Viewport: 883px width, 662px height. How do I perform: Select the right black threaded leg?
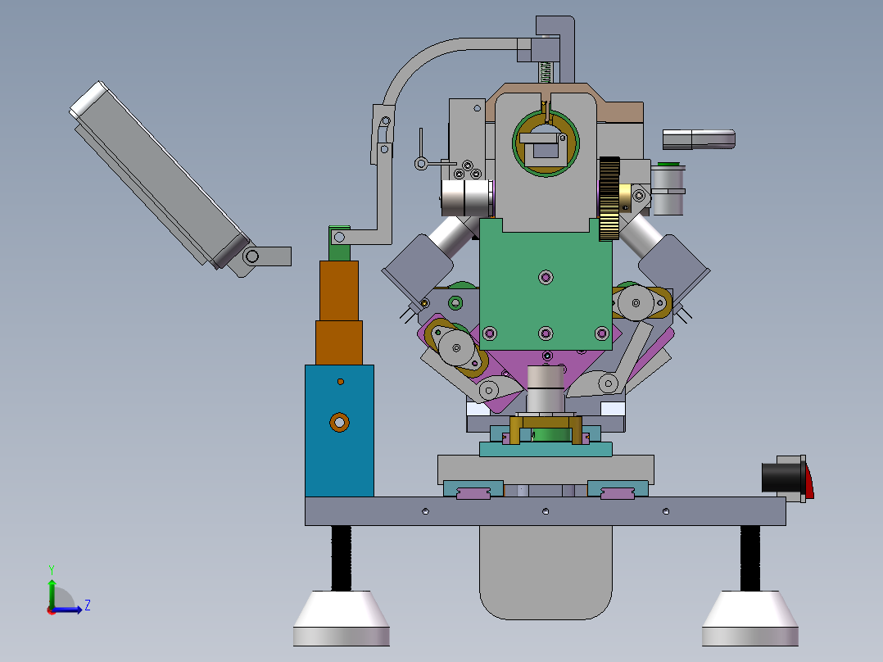click(750, 558)
